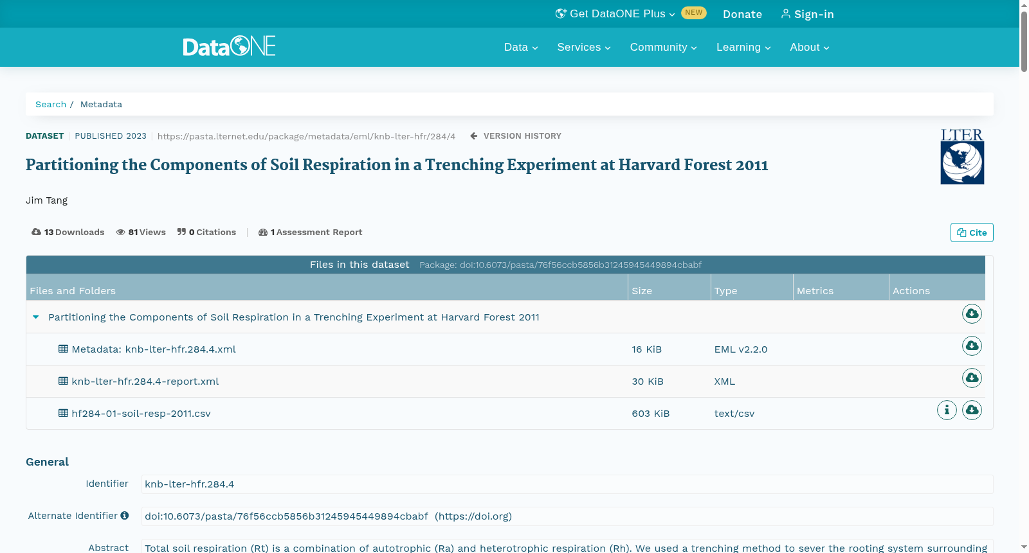Show info for hf284-01-soil-resp-2011.csv
This screenshot has height=553, width=1029.
pos(947,410)
